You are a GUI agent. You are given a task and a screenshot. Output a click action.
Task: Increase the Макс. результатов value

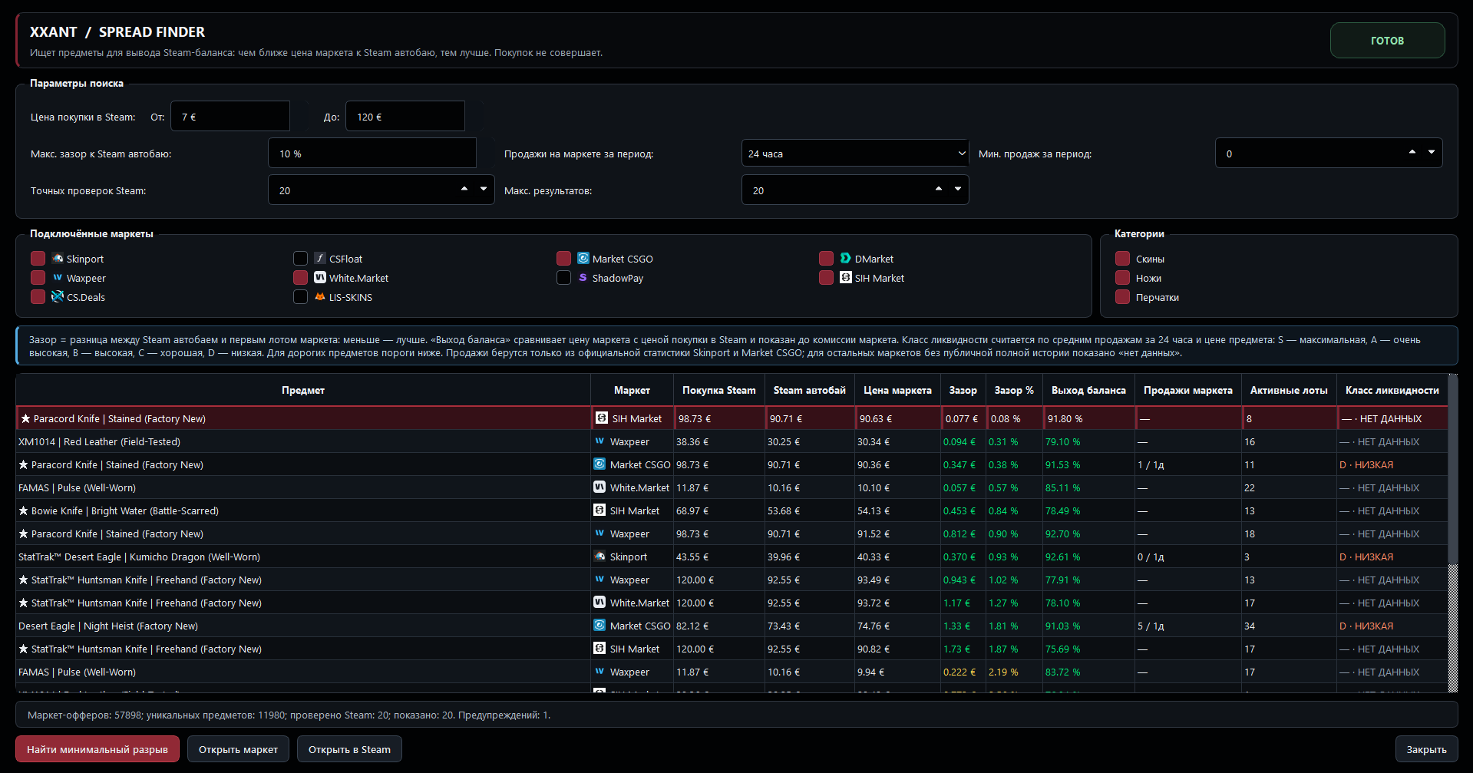pos(939,189)
